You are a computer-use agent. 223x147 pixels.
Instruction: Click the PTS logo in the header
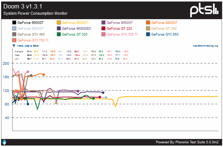[204, 10]
